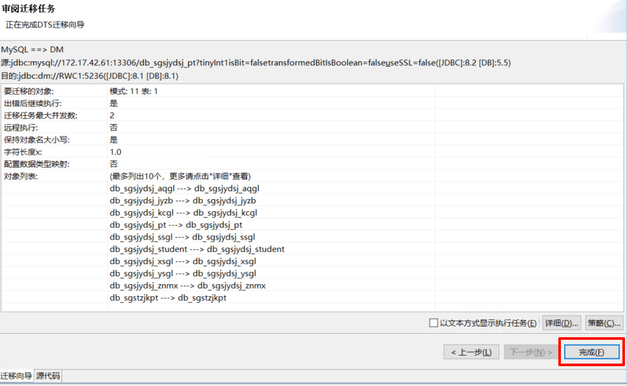Switch to the 源代码 tab
Viewport: 627px width, 386px height.
click(x=48, y=376)
